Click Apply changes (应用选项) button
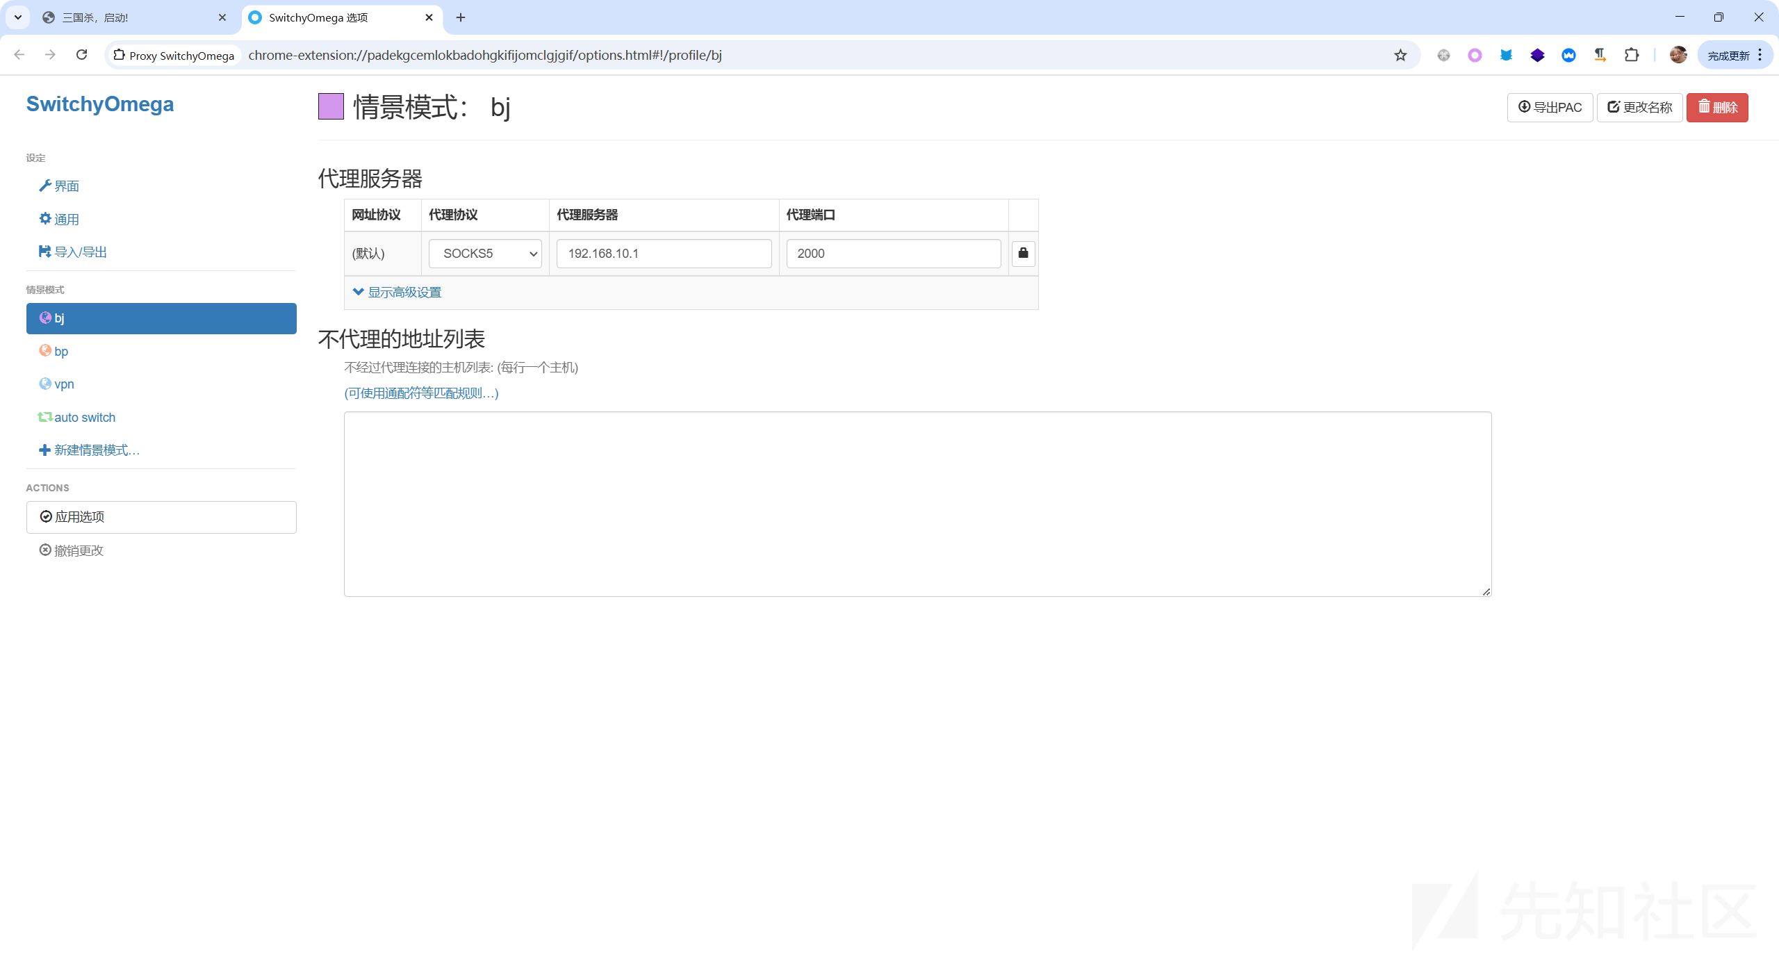 point(161,517)
